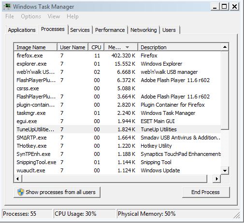Screen dimensions: 244x223
Task: Open the File menu
Action: pos(10,16)
